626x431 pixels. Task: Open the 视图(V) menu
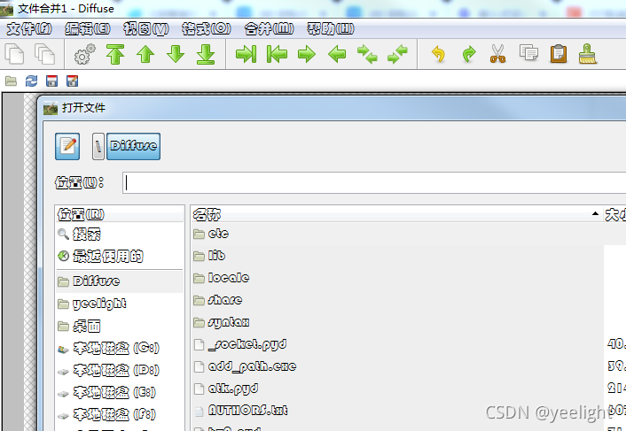[145, 28]
